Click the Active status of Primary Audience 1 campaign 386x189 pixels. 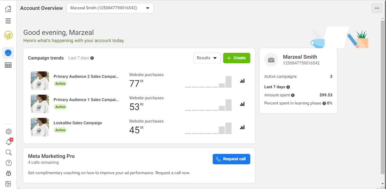click(60, 107)
